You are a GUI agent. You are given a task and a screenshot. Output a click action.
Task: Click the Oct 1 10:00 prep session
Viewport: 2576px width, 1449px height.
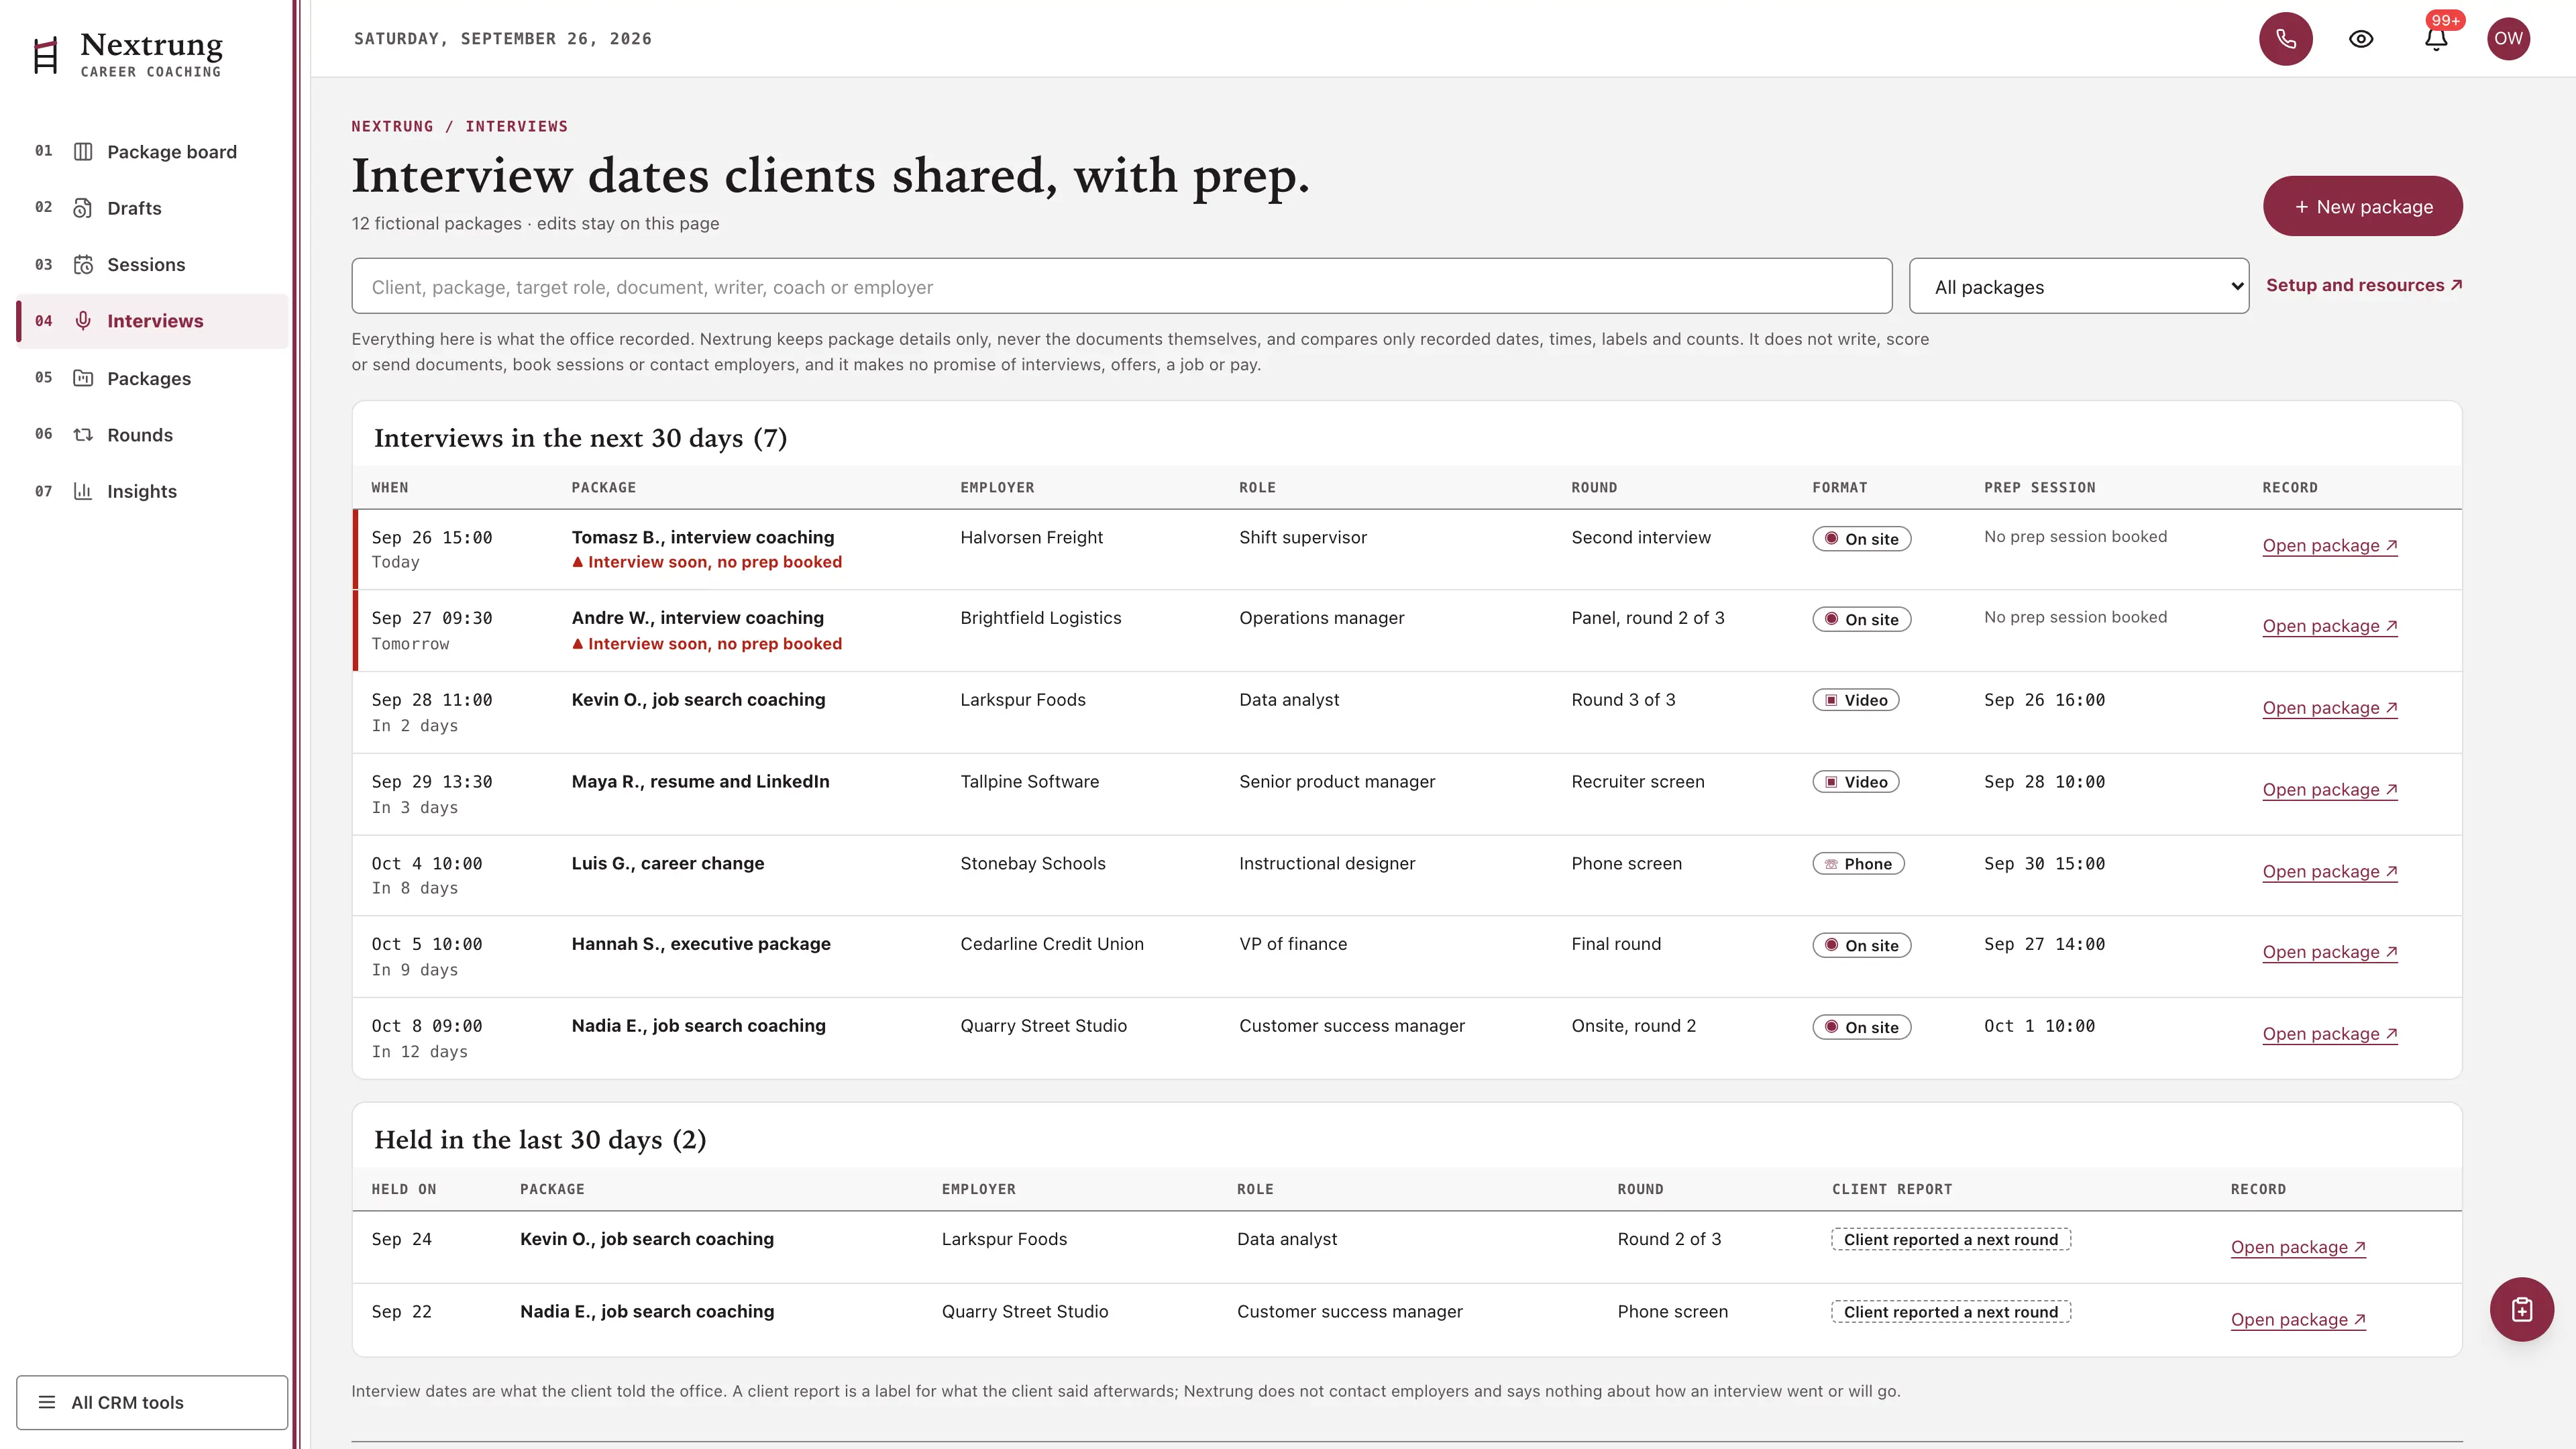point(2039,1026)
